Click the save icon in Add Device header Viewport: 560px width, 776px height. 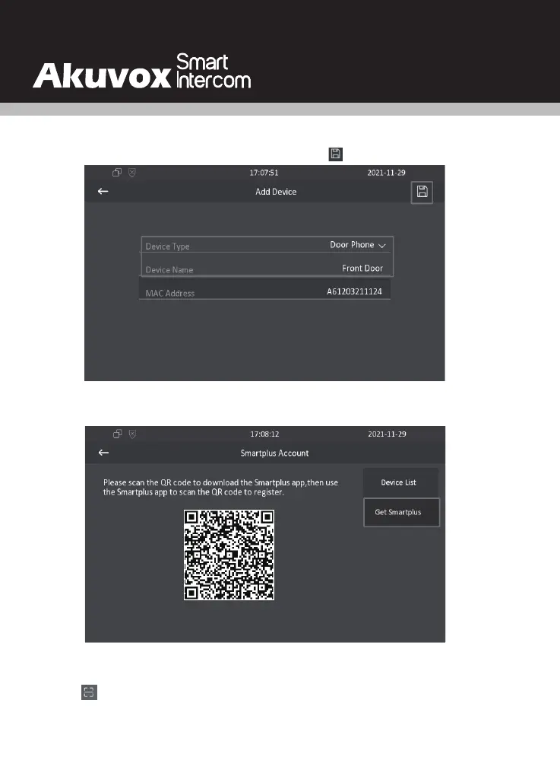[422, 192]
